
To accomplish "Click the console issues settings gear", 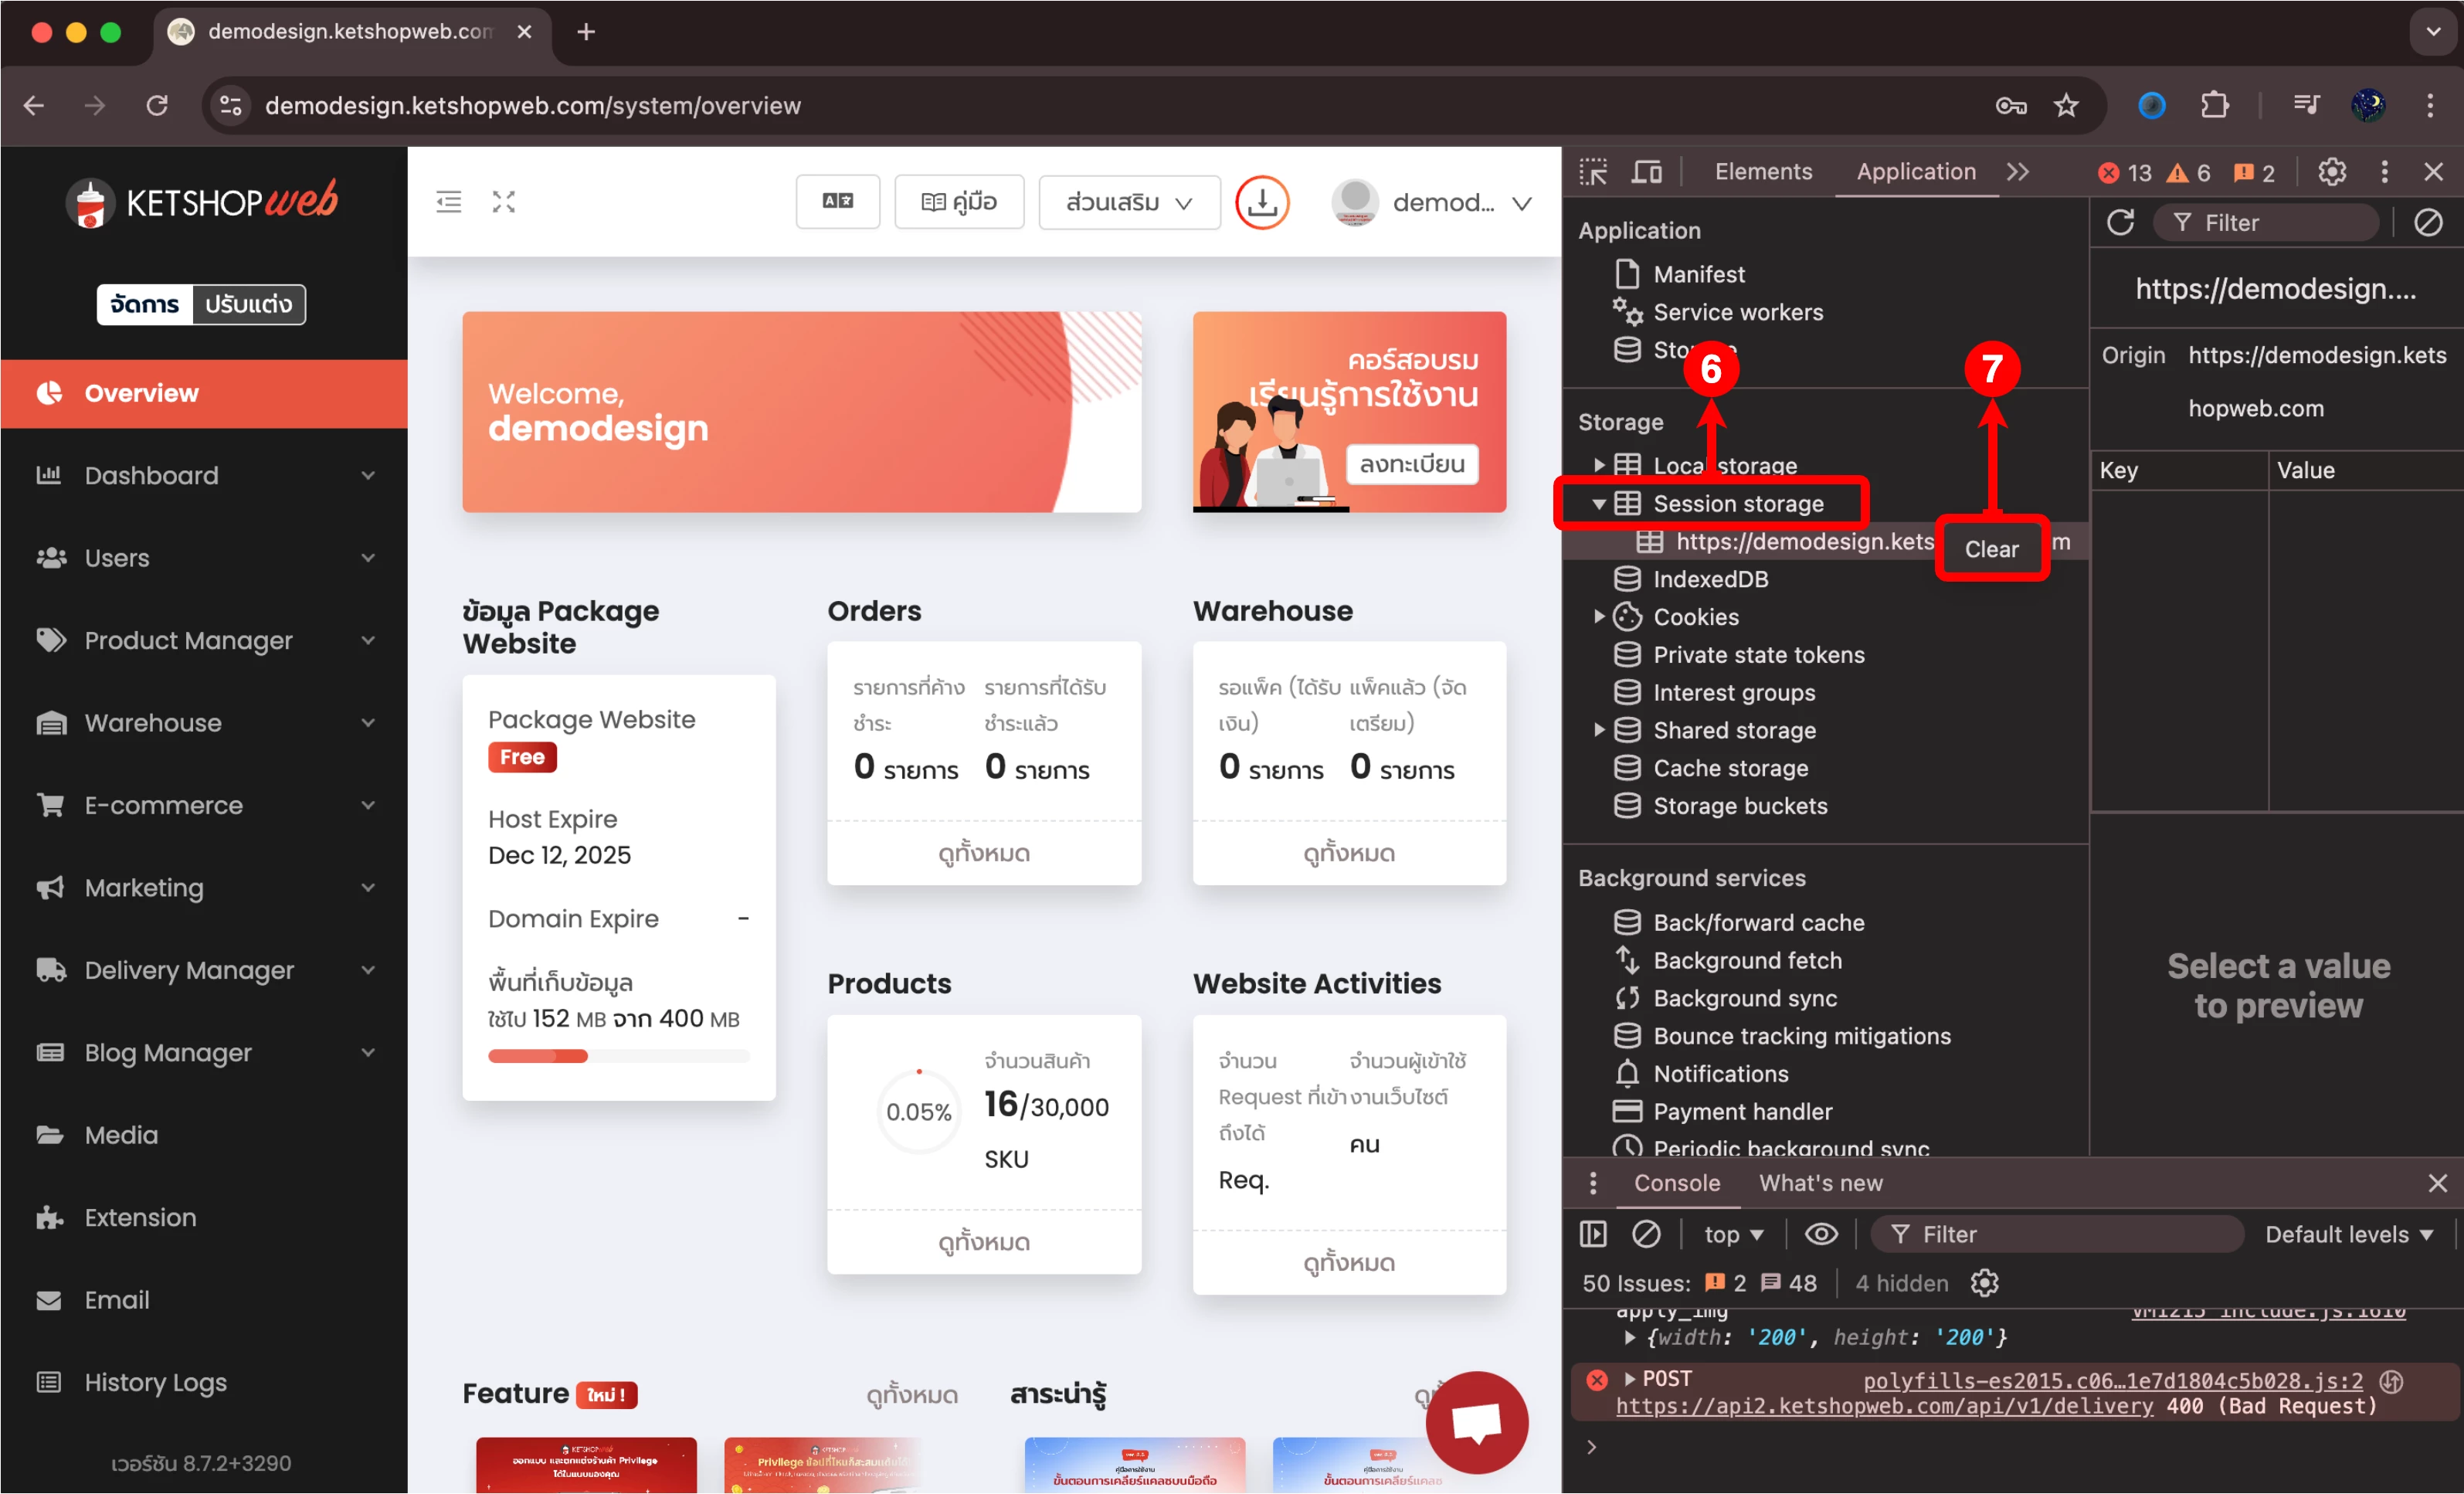I will [1984, 1283].
